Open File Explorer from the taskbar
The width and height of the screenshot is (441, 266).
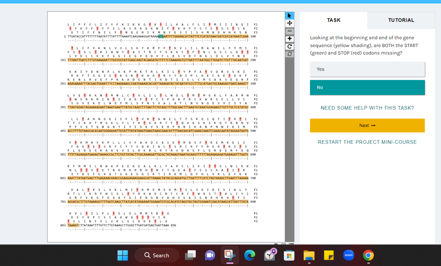click(x=309, y=255)
